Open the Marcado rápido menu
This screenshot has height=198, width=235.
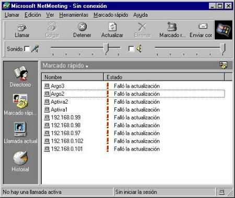[111, 15]
